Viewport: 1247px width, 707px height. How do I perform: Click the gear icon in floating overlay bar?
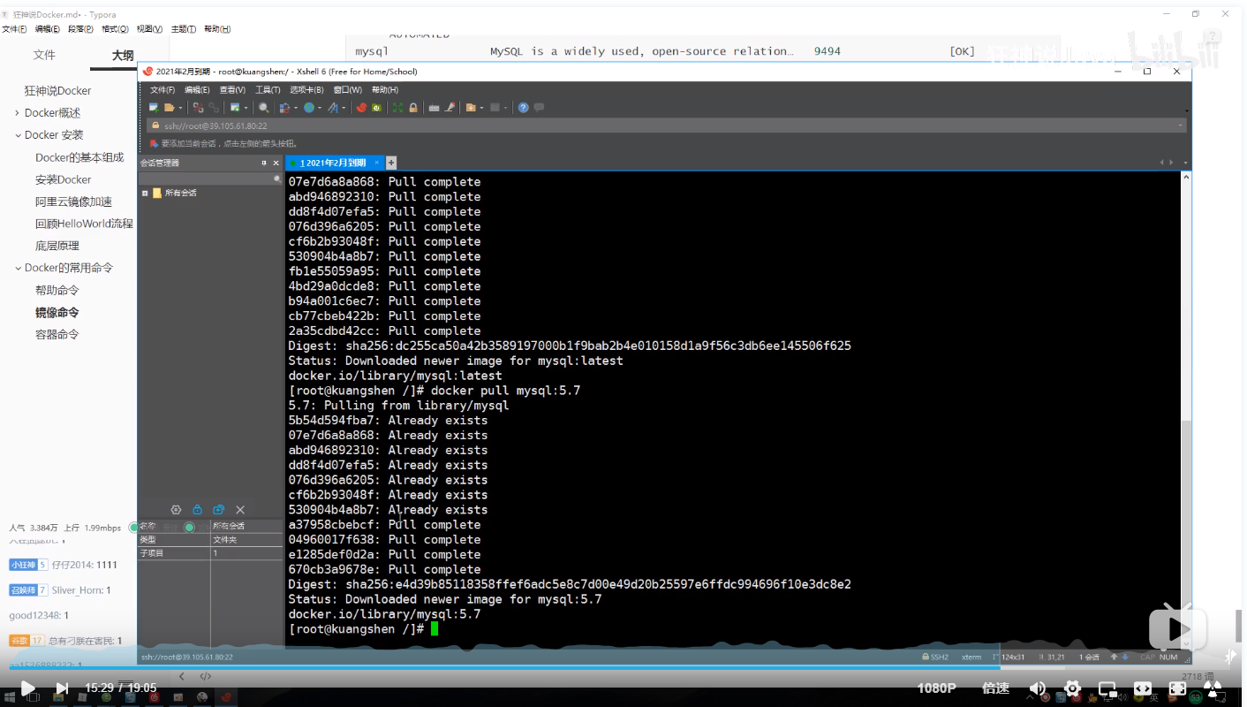pos(176,510)
